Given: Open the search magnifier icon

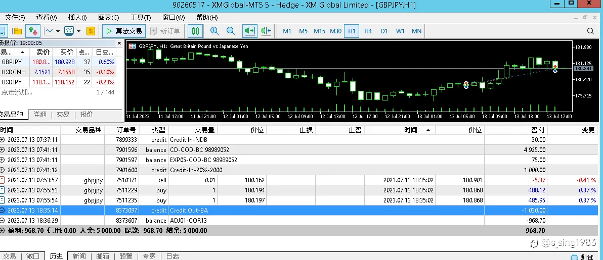Looking at the screenshot, I should coord(591,31).
